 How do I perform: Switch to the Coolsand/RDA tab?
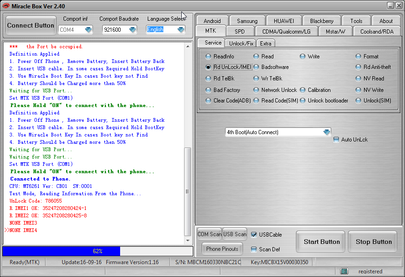(377, 31)
